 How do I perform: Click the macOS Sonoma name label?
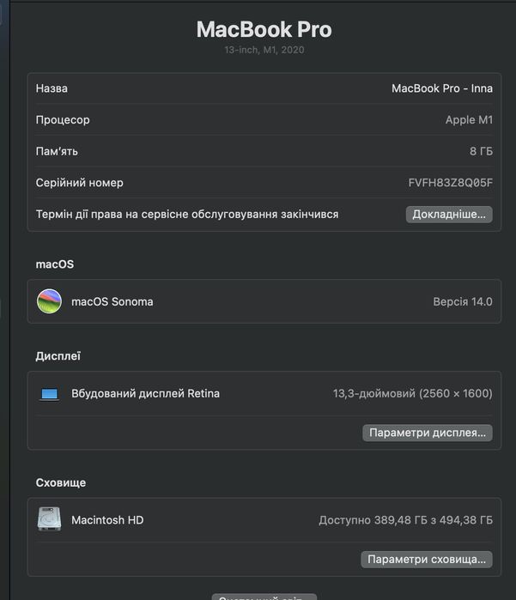(x=112, y=301)
